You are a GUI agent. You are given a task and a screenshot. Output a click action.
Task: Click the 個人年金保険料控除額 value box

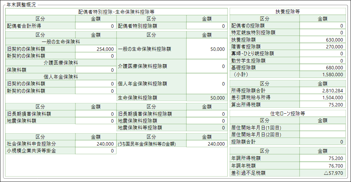pyautogui.click(x=207, y=84)
